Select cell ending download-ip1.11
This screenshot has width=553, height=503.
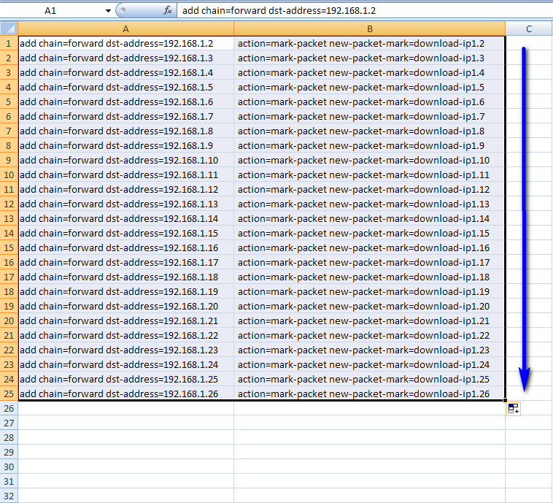[370, 174]
